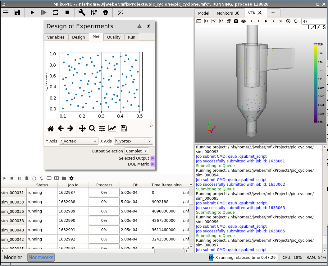Activate the pan tool in plot toolbar

(82, 128)
